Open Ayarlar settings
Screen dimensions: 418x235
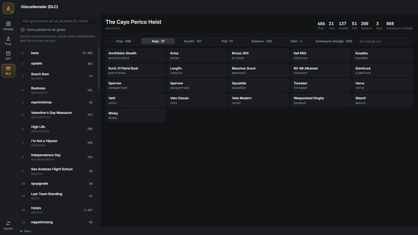click(8, 225)
